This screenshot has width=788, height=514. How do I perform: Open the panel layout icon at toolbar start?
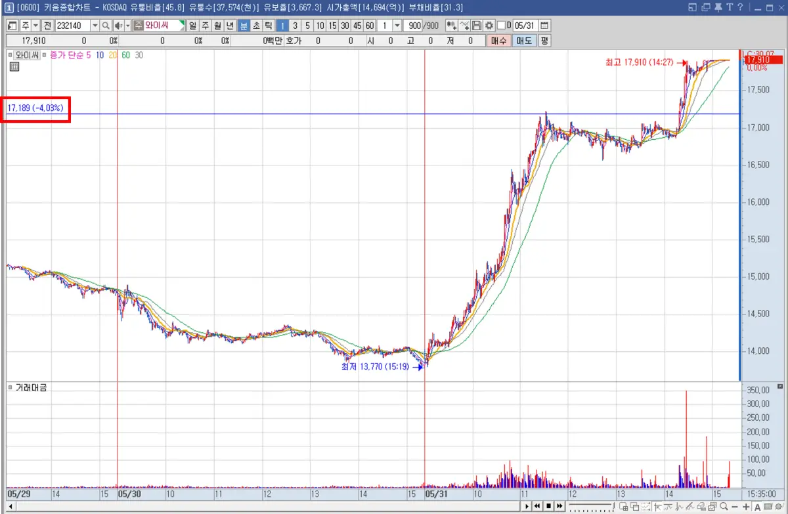[x=12, y=26]
